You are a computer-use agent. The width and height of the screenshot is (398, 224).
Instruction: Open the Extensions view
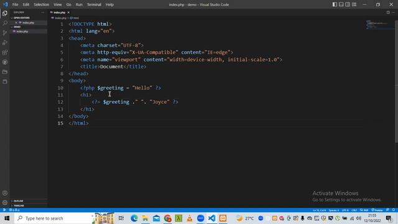coord(5,52)
